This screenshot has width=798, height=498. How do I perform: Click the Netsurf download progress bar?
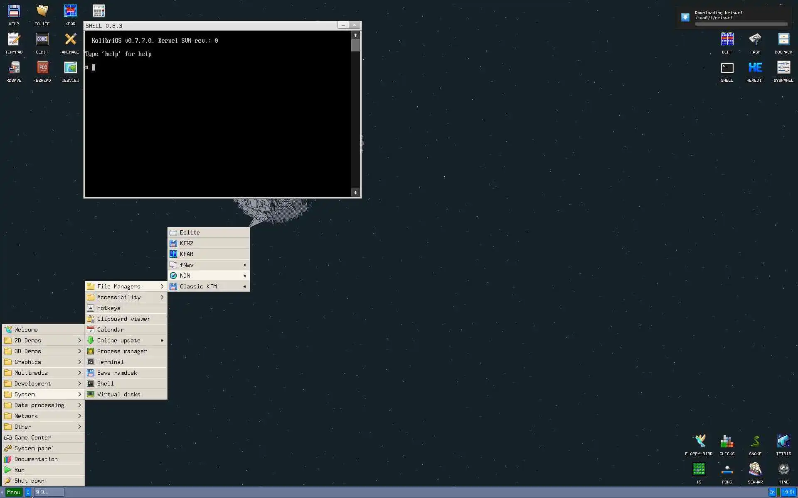pyautogui.click(x=741, y=24)
